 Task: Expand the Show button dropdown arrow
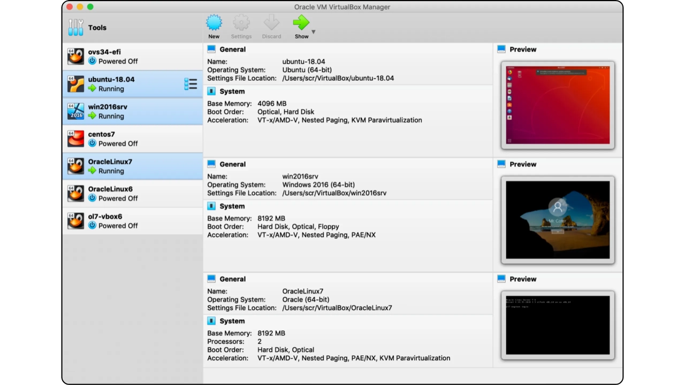(314, 32)
